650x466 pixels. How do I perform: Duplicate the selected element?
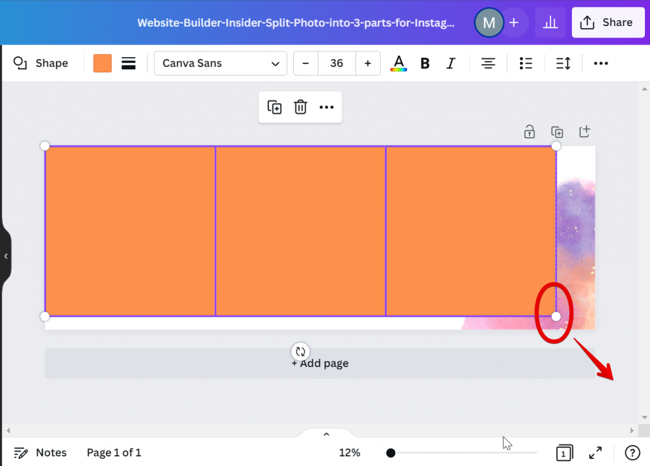tap(275, 107)
